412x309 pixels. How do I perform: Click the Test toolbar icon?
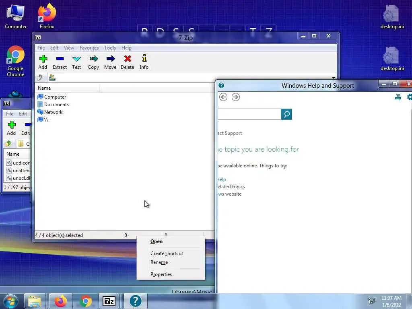tap(77, 62)
